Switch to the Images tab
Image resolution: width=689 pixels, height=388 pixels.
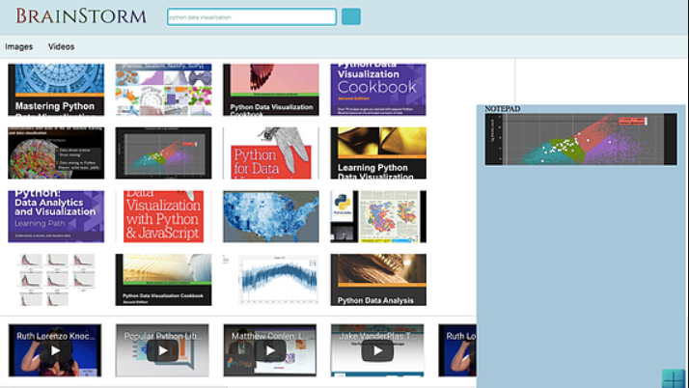tap(18, 46)
